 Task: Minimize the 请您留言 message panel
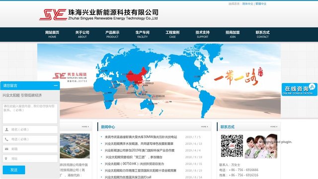click(x=56, y=86)
